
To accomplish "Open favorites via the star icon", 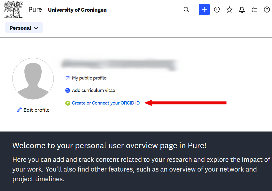I will pyautogui.click(x=229, y=9).
